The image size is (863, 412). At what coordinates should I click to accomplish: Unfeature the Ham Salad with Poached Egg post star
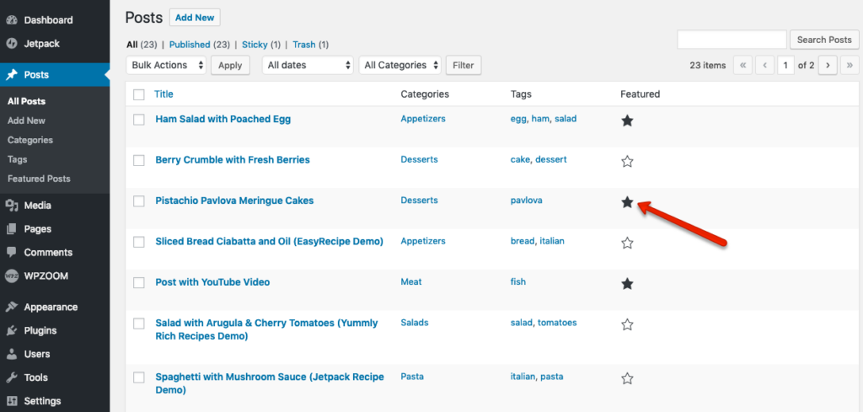[627, 121]
